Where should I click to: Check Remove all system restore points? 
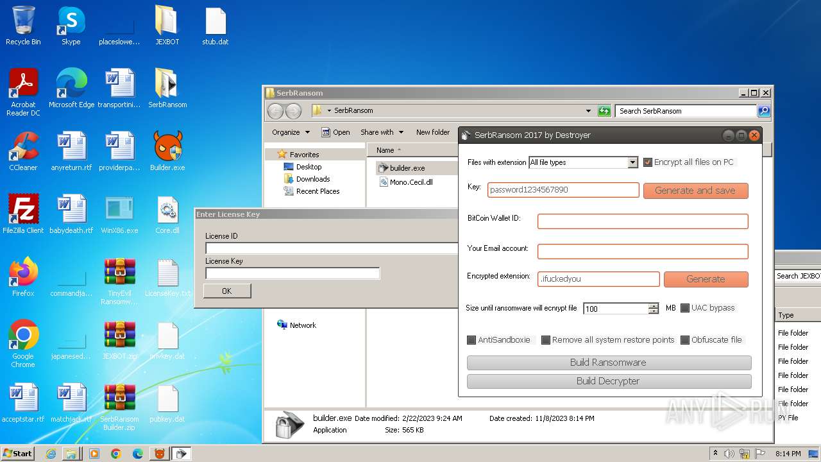click(x=546, y=340)
